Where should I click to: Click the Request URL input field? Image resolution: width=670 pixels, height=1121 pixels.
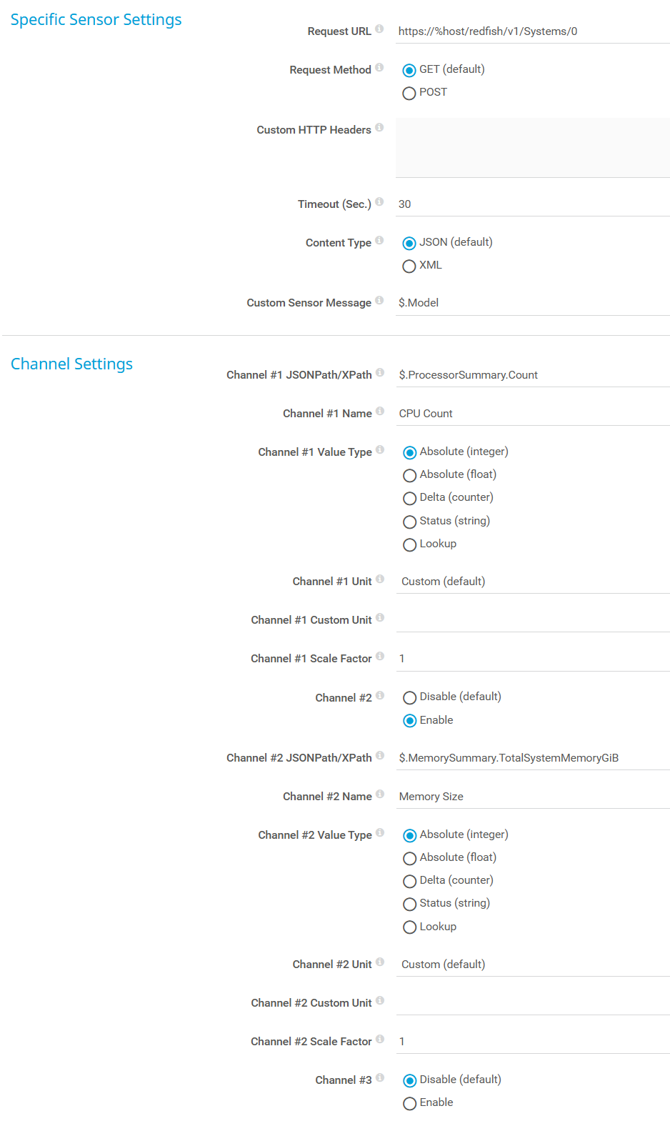coord(533,31)
